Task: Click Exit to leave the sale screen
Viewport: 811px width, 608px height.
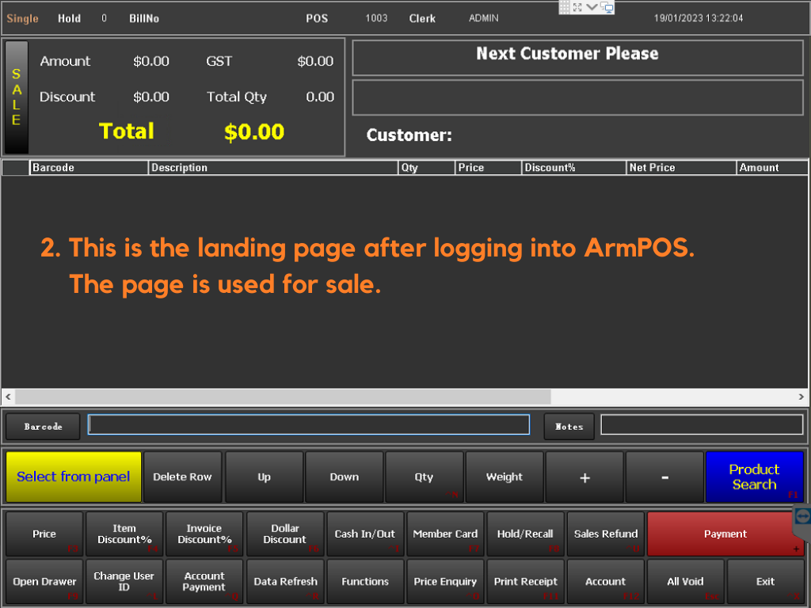Action: (x=764, y=581)
